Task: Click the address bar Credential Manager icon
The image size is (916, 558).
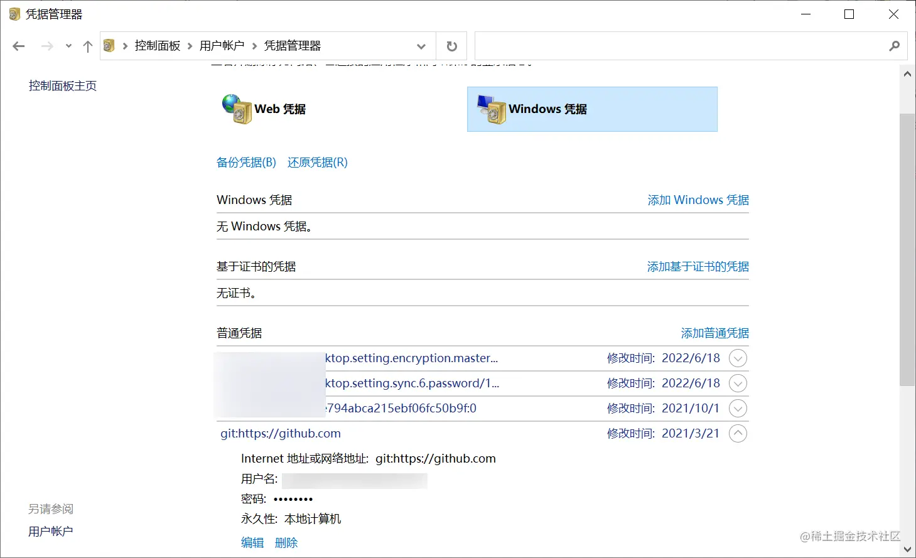Action: [x=109, y=46]
